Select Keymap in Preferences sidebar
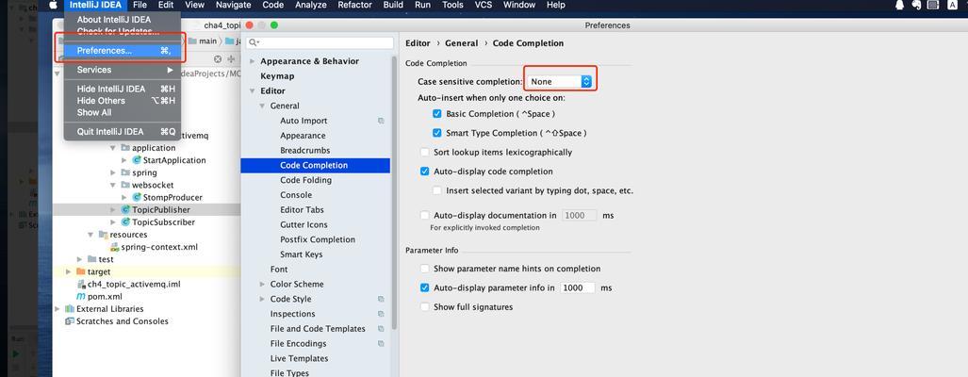Screen dimensions: 968x377 (277, 76)
